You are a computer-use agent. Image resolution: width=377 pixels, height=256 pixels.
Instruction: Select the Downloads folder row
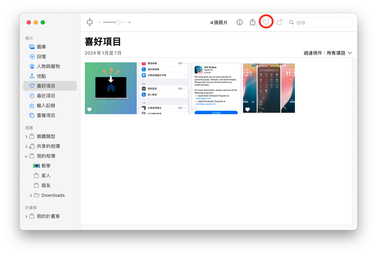coord(50,195)
